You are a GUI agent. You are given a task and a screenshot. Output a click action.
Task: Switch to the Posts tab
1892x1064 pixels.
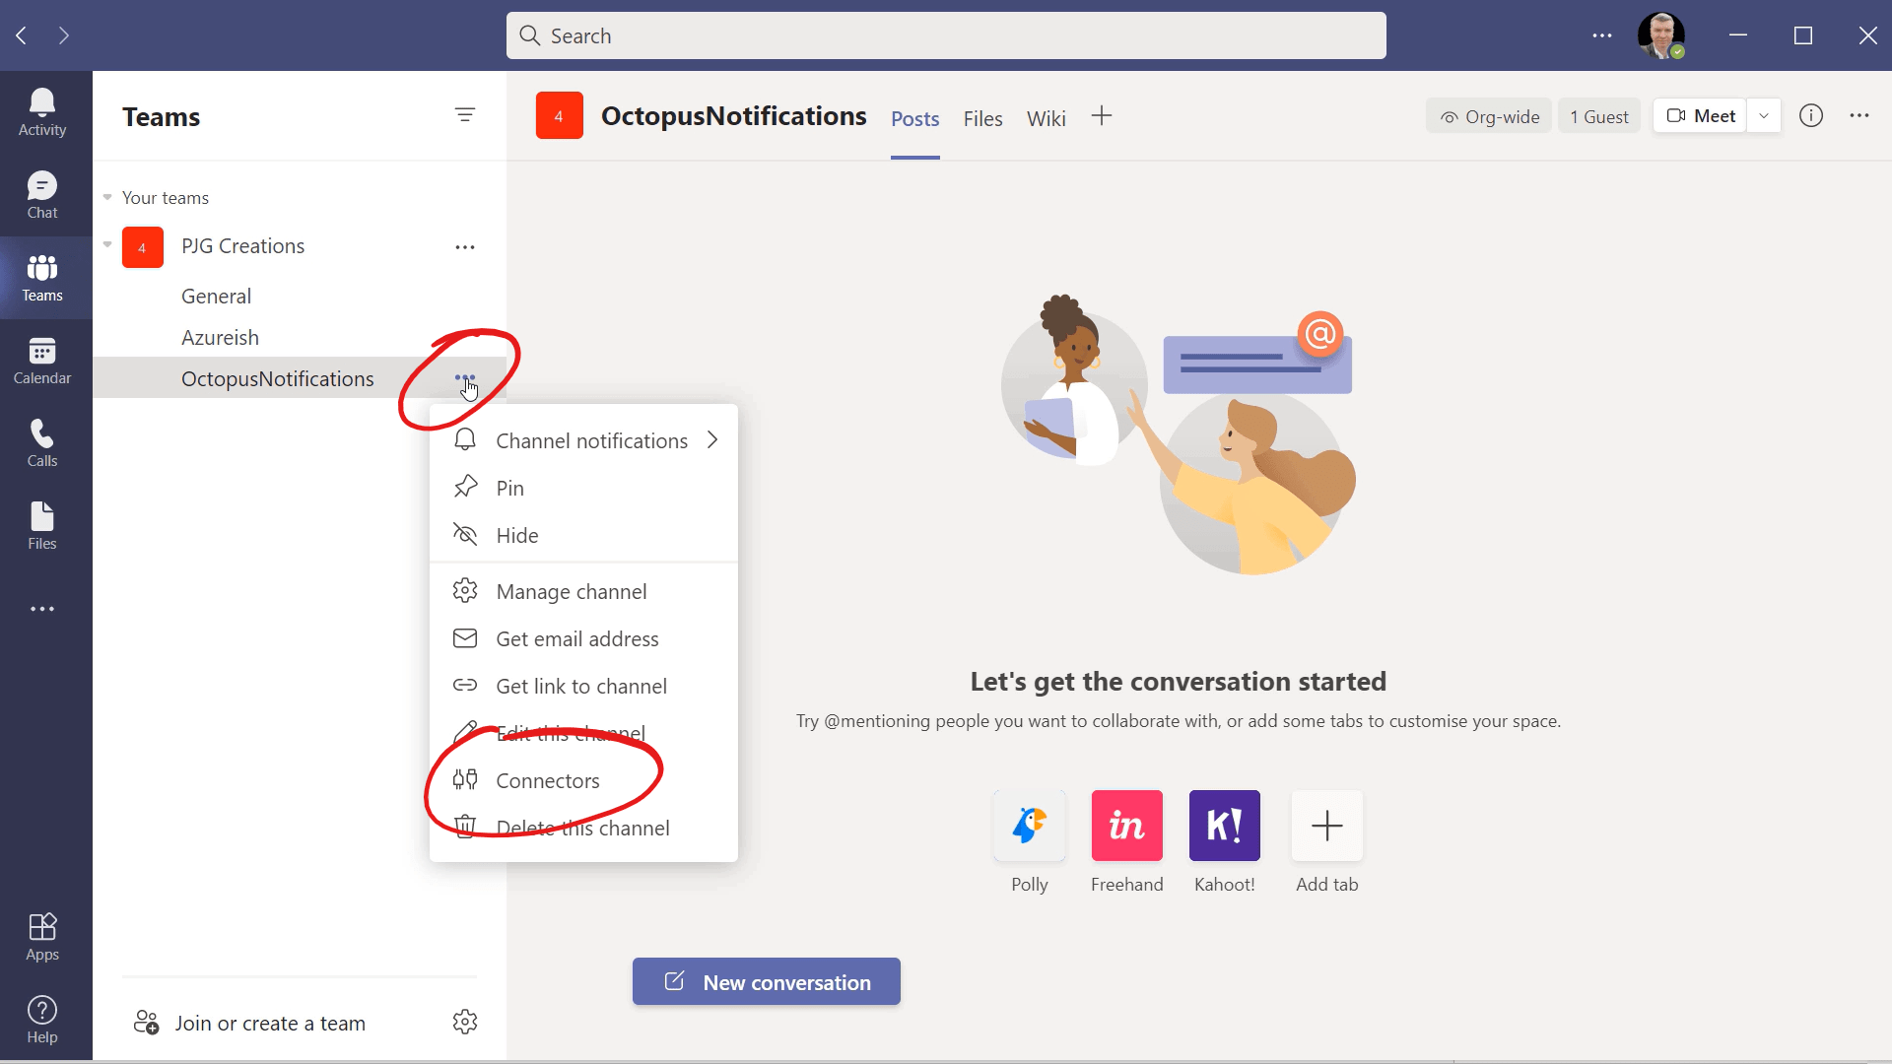point(914,118)
